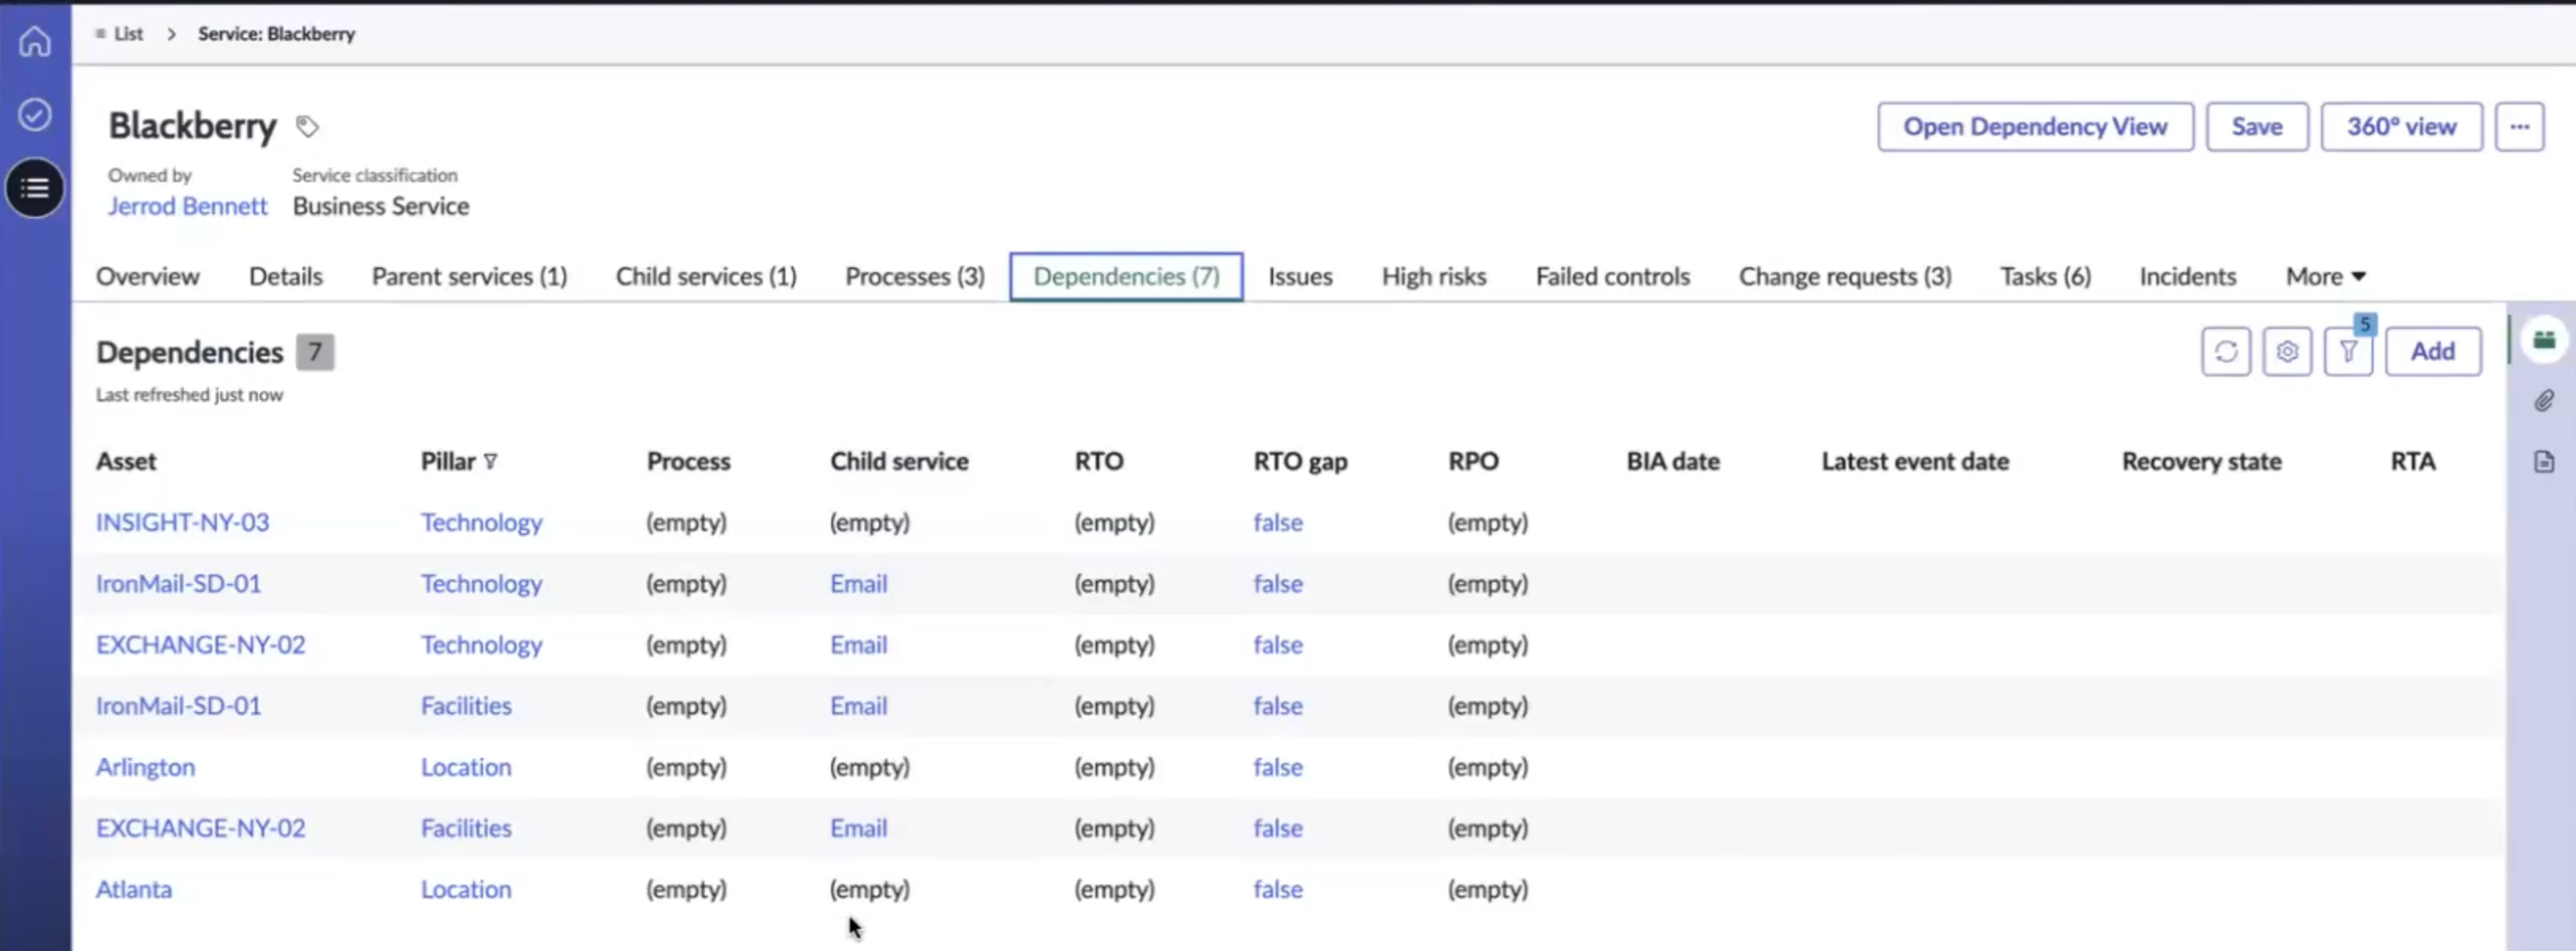Sort by the Latest event date column
The width and height of the screenshot is (2576, 951).
1915,461
